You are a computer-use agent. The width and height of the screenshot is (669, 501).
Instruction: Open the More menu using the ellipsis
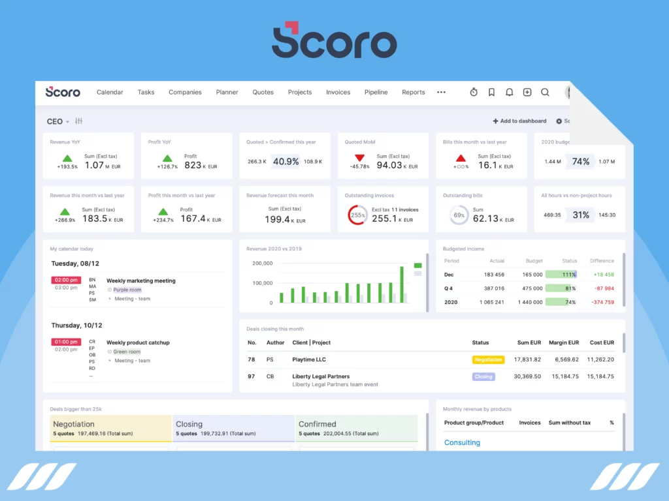(441, 92)
